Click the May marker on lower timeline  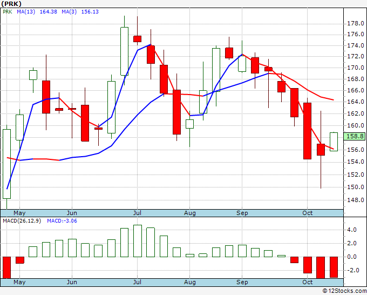point(19,282)
